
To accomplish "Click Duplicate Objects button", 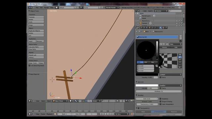I will click(x=36, y=31).
